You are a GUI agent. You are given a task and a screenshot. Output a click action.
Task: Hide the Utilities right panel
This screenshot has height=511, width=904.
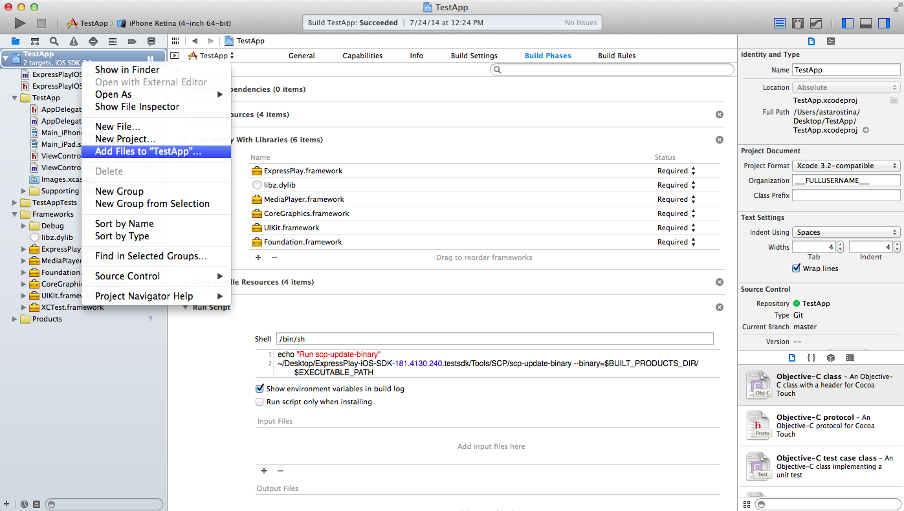[883, 23]
